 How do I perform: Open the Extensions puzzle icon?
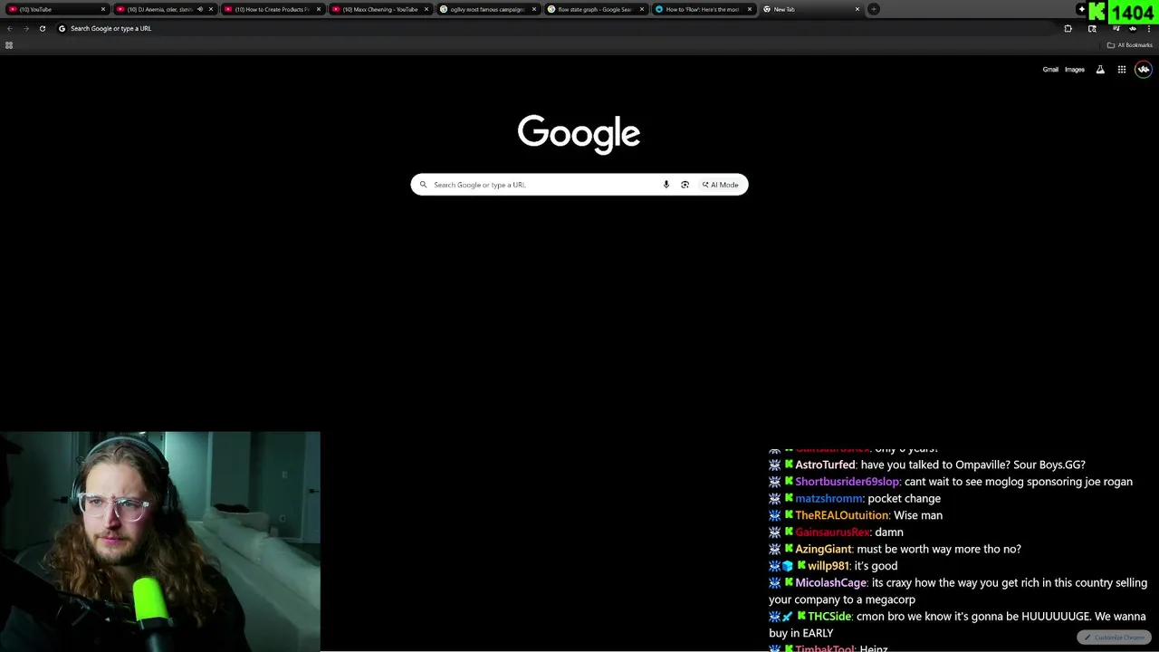[x=1068, y=28]
